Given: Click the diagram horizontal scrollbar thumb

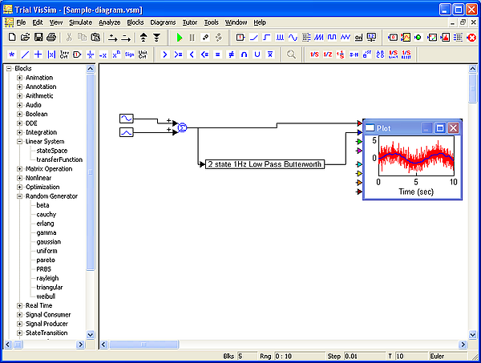Looking at the screenshot, I should 143,345.
